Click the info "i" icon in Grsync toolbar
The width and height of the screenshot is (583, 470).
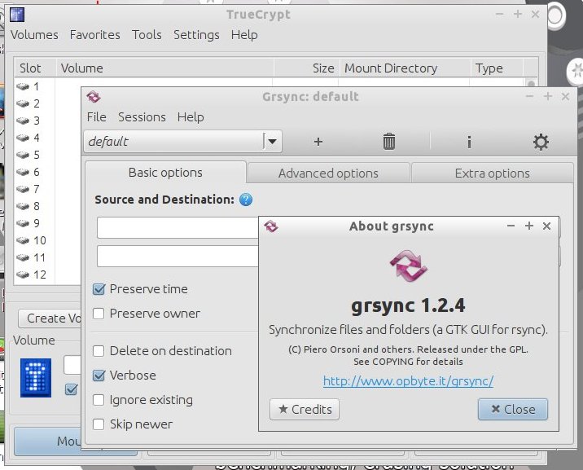469,142
